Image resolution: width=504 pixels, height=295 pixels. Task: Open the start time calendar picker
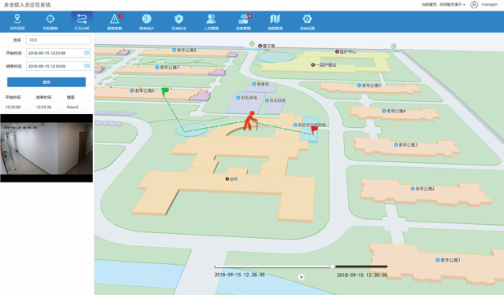[x=86, y=53]
